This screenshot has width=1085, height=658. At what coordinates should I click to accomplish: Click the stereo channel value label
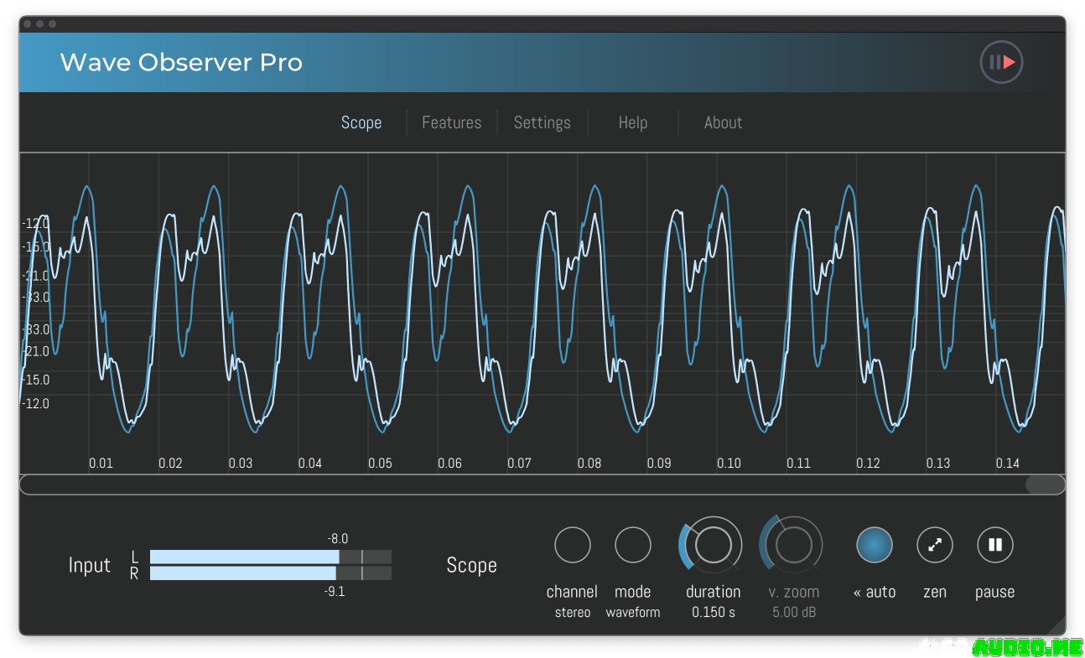[573, 613]
